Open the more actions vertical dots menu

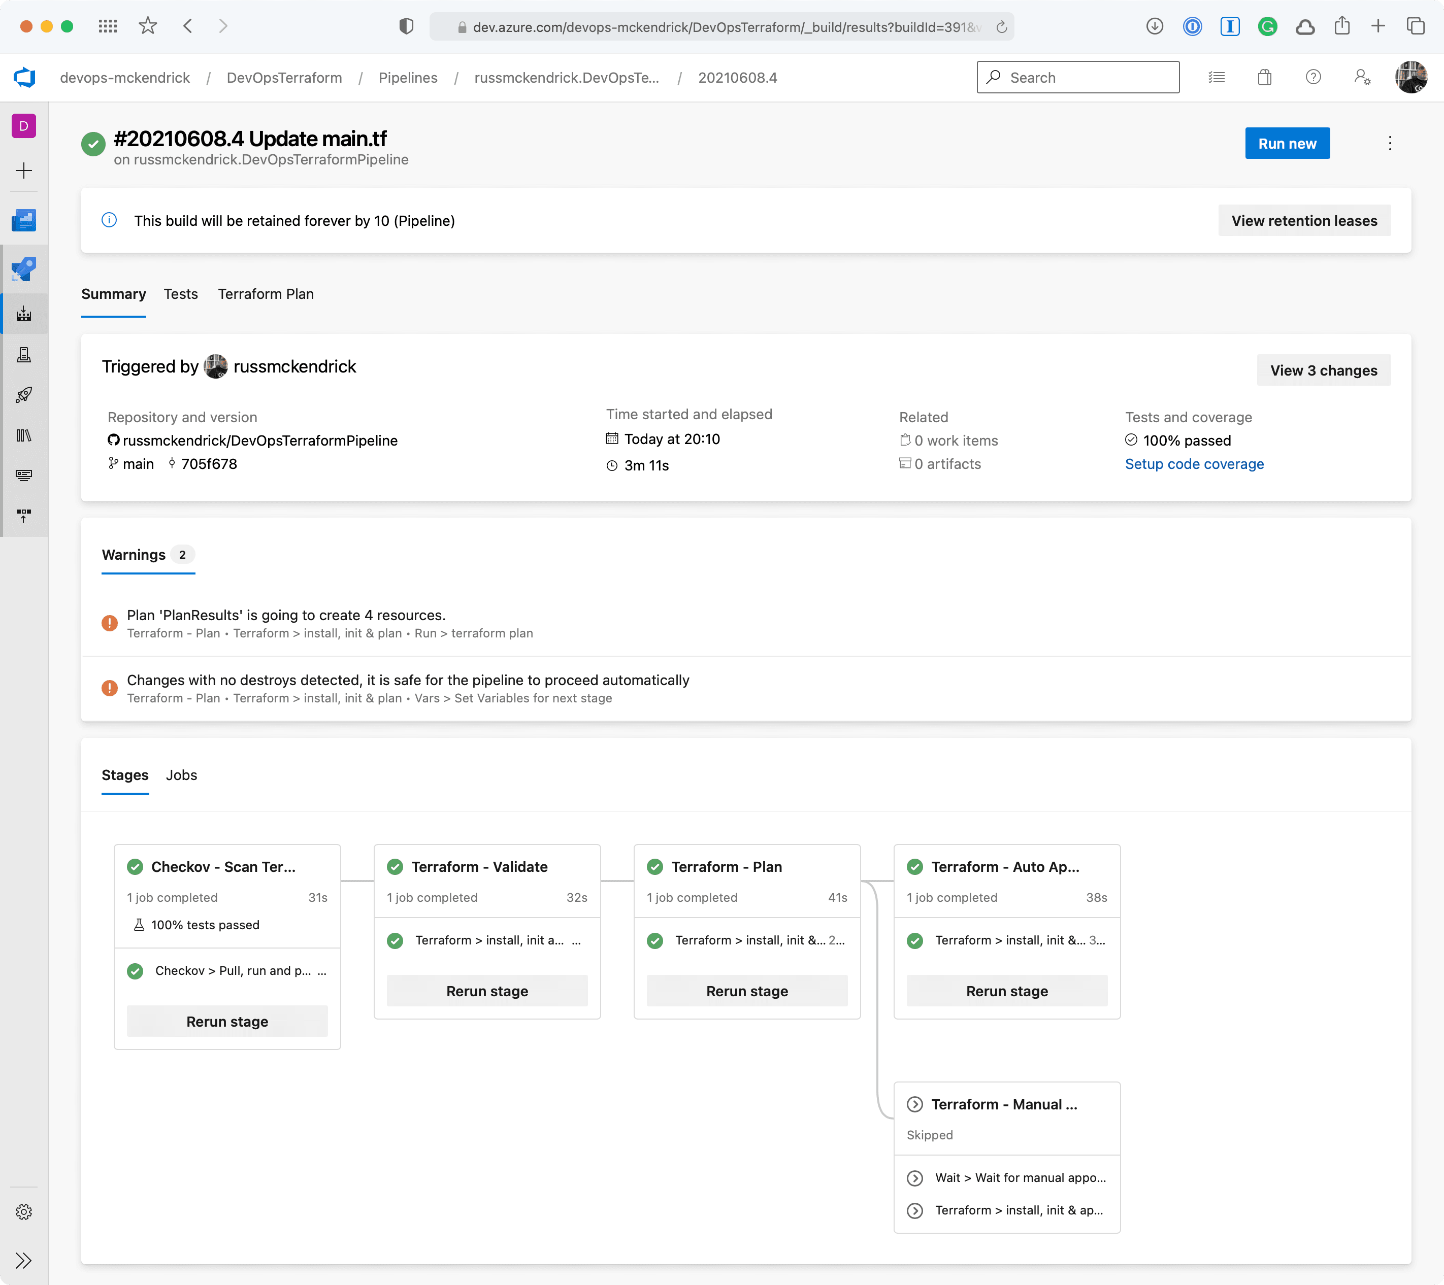[1390, 143]
